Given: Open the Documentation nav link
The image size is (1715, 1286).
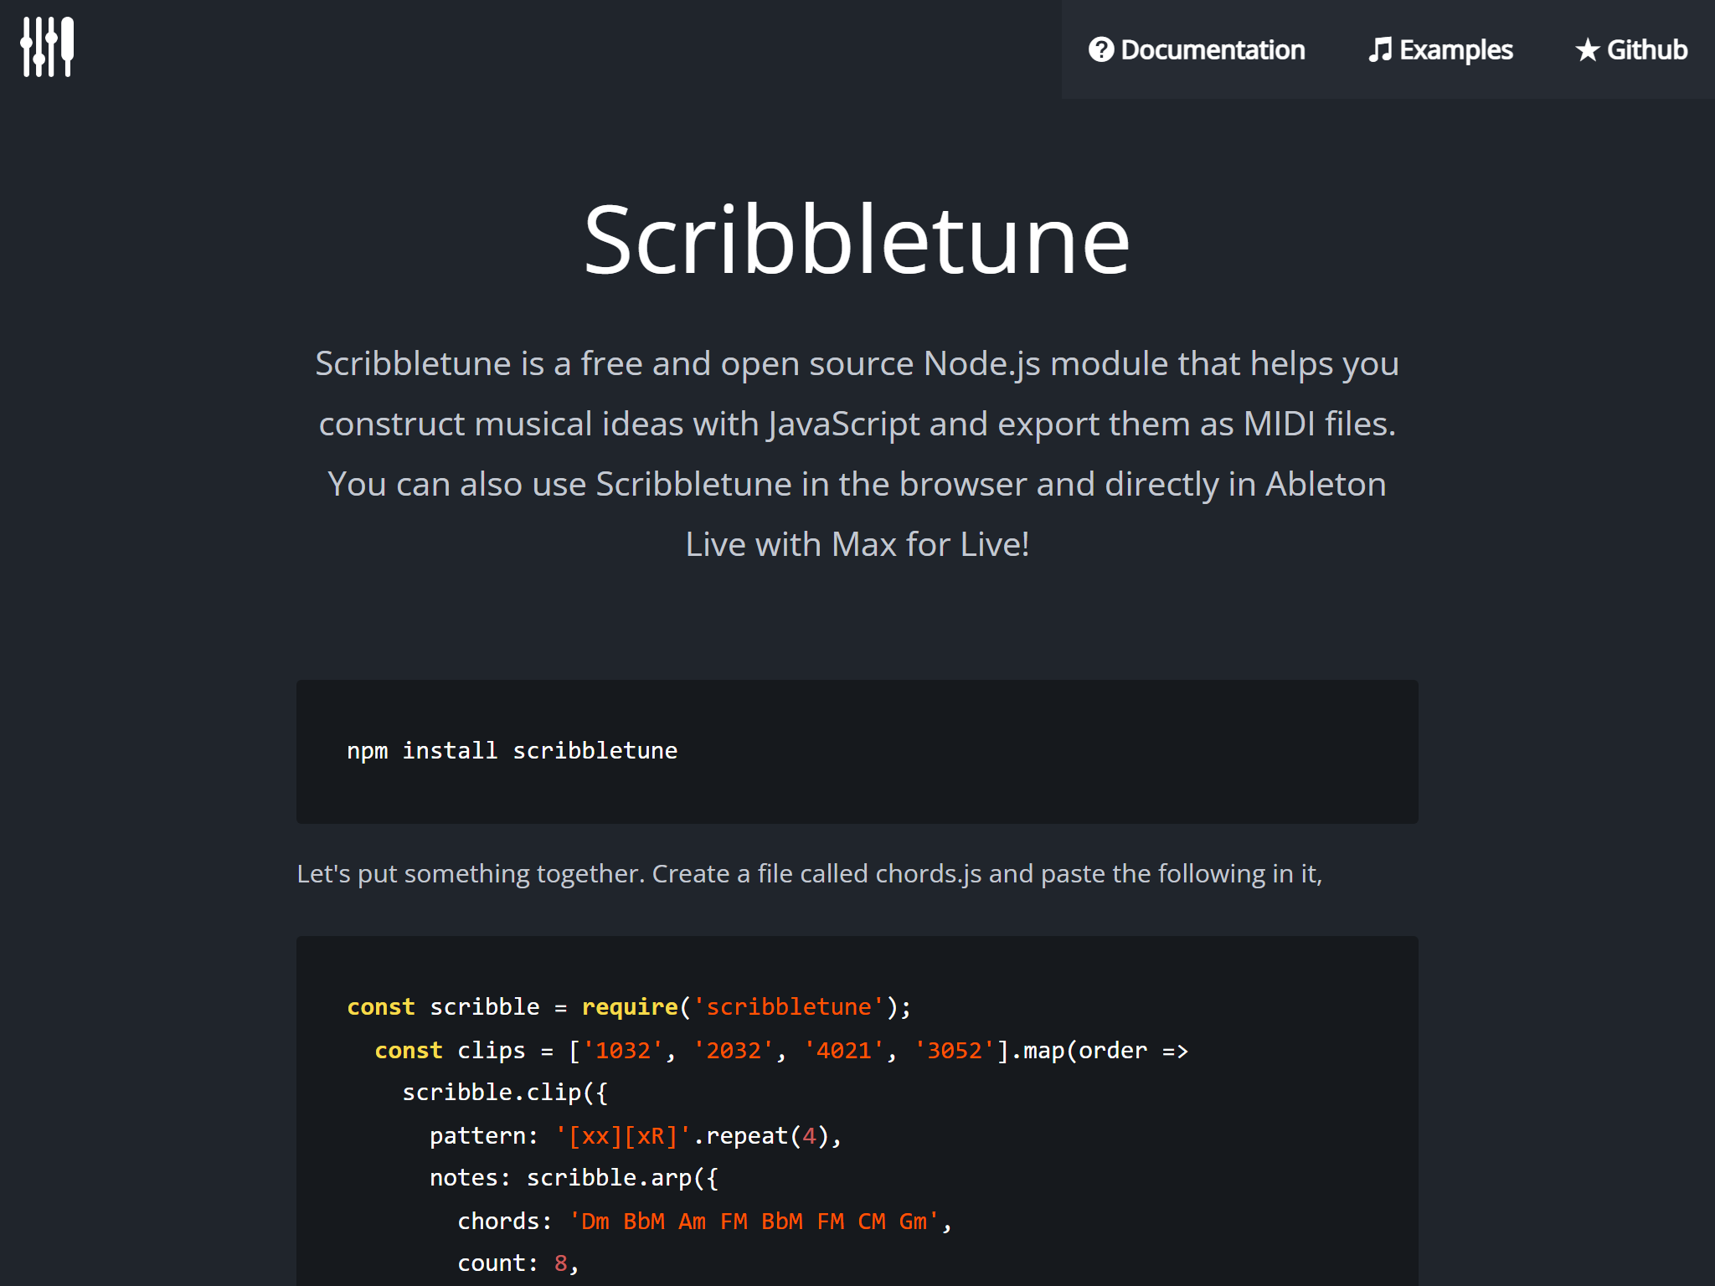Looking at the screenshot, I should click(x=1197, y=49).
